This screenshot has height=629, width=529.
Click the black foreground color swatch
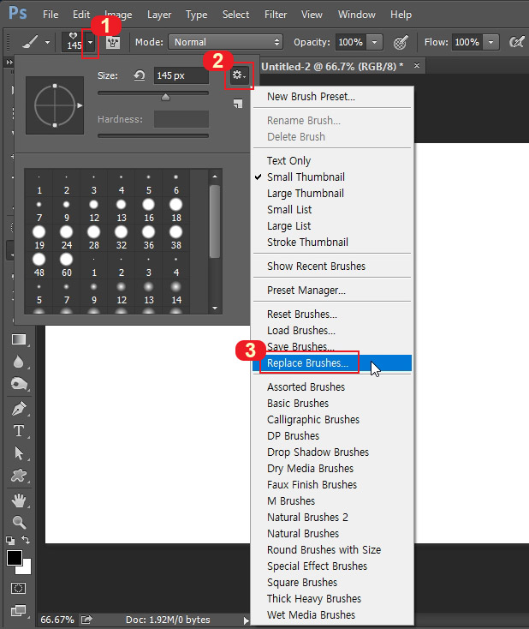(14, 558)
